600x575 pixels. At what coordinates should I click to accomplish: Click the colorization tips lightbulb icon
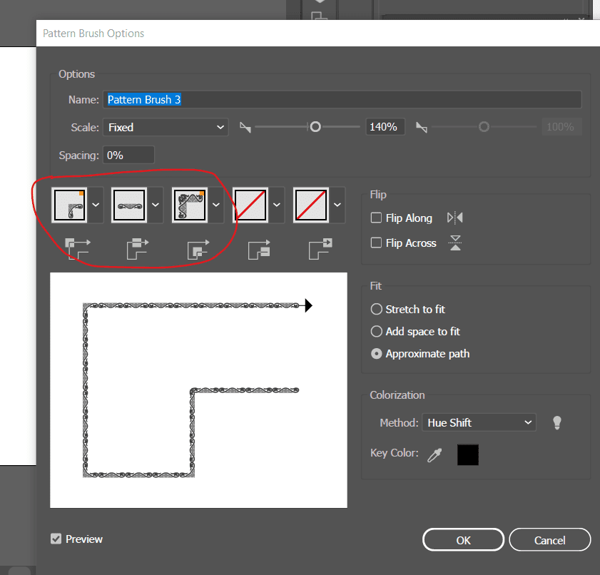tap(557, 423)
